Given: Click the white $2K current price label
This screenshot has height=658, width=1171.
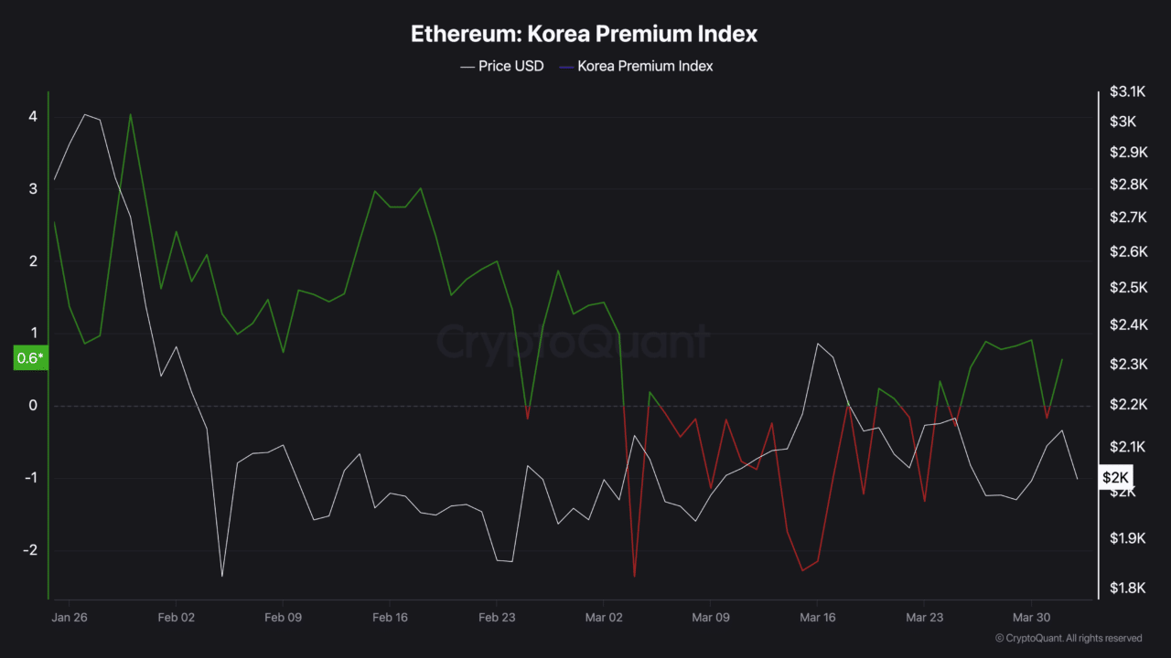Looking at the screenshot, I should [1115, 477].
